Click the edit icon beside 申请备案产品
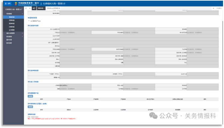The image size is (224, 128). (29, 93)
